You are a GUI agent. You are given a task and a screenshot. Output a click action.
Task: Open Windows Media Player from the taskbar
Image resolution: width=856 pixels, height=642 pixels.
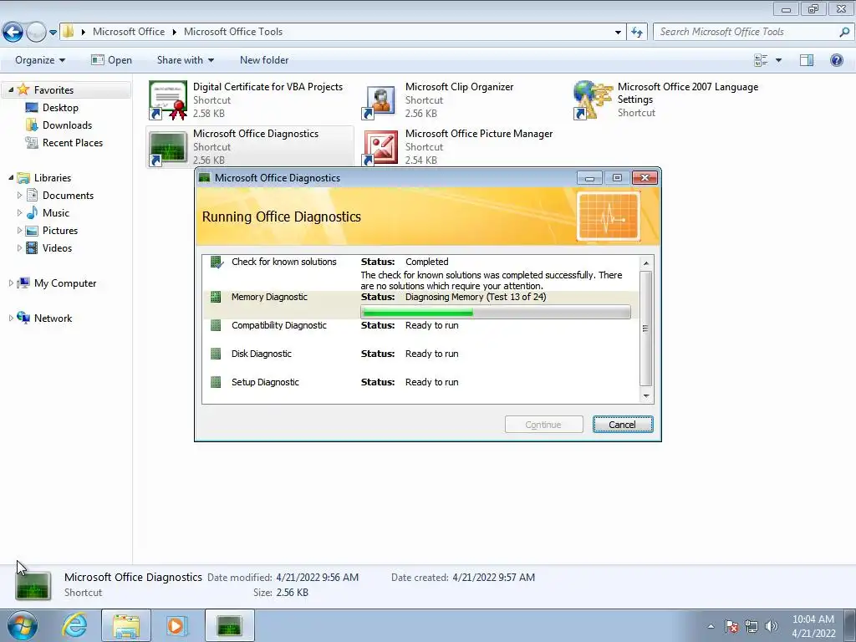tap(176, 625)
